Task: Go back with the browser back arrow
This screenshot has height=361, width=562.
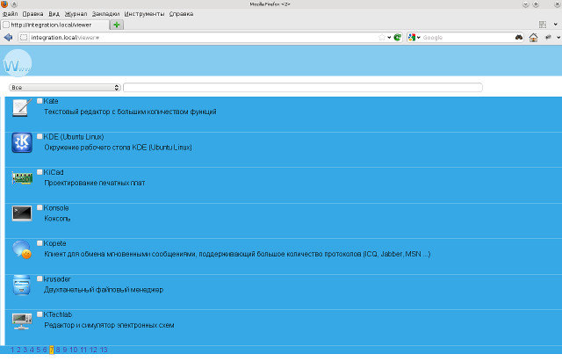Action: click(8, 37)
